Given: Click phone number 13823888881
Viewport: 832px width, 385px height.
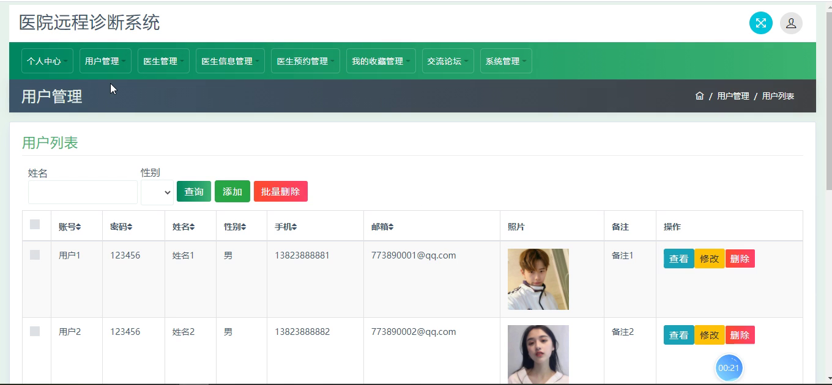Looking at the screenshot, I should [302, 255].
